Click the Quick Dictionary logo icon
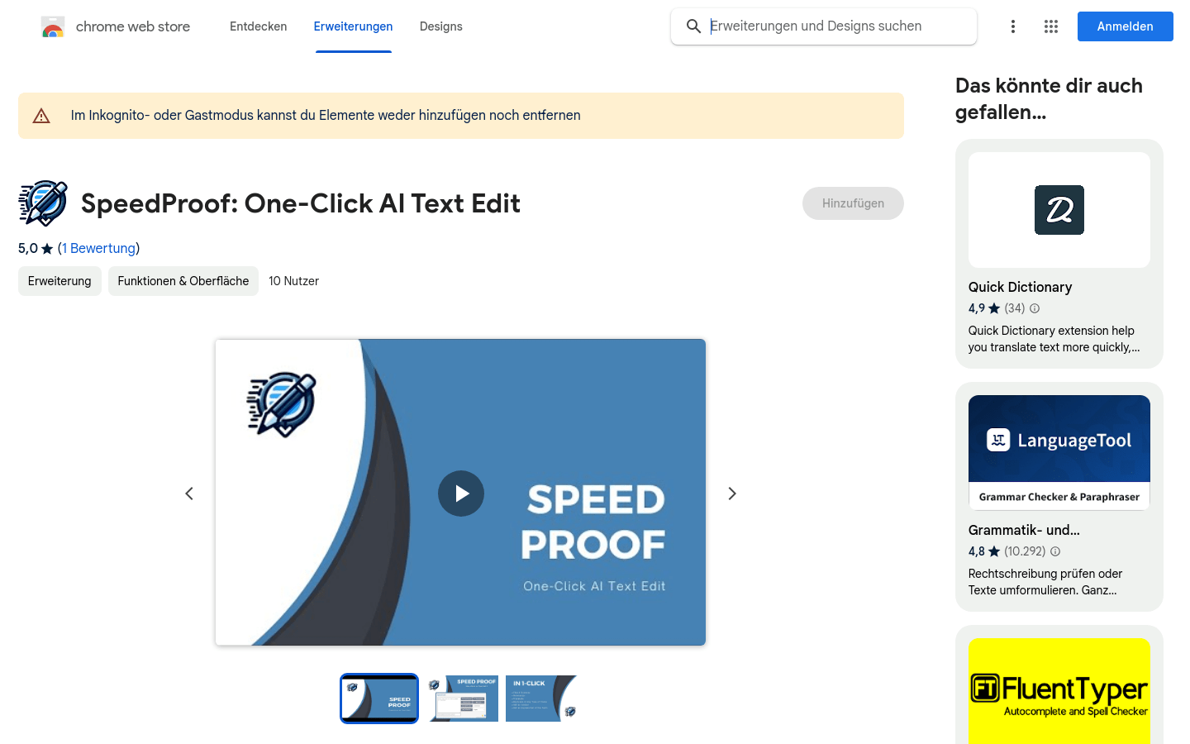1190x744 pixels. click(1059, 210)
